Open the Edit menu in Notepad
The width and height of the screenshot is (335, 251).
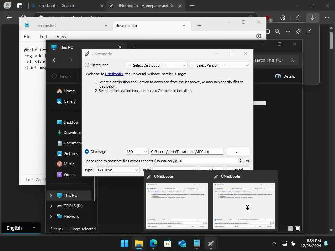[44, 36]
